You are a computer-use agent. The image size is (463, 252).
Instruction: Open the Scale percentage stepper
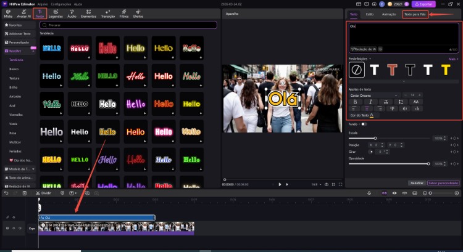pyautogui.click(x=444, y=138)
